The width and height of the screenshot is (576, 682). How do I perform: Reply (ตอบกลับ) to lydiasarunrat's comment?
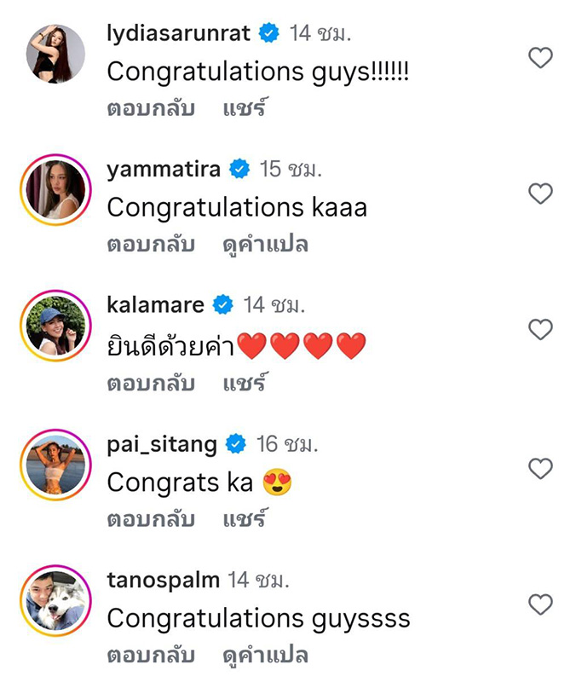[151, 108]
